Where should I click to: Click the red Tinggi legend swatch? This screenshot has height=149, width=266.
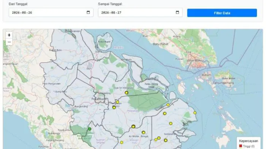tap(241, 146)
